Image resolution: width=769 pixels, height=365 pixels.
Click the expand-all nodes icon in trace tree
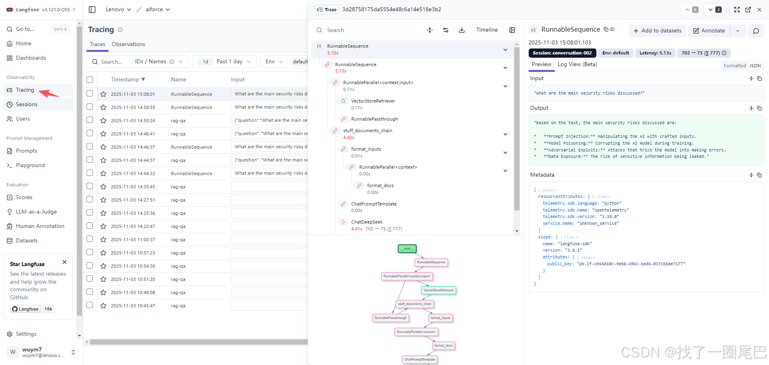click(430, 30)
